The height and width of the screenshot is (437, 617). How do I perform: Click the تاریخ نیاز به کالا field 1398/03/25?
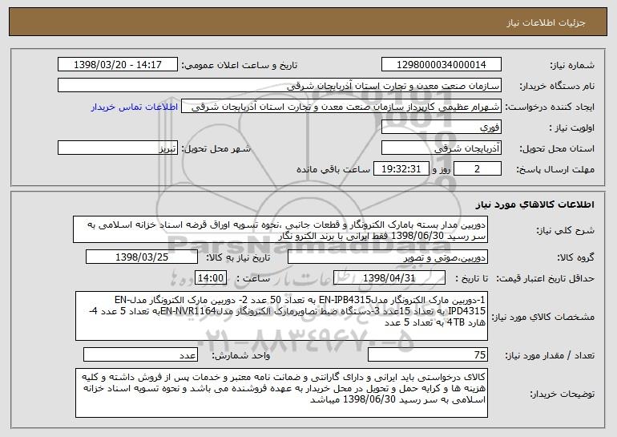tap(142, 257)
